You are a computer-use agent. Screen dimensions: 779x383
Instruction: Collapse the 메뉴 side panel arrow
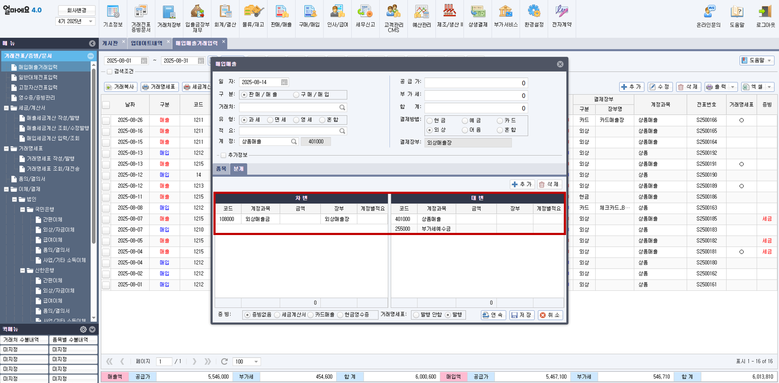pos(92,43)
